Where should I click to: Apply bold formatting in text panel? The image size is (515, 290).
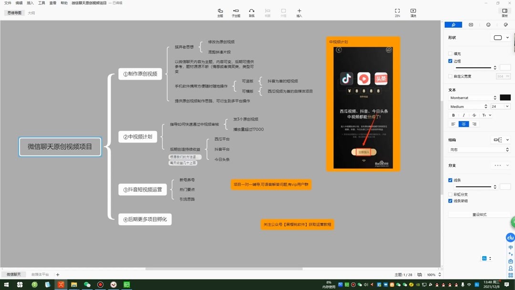pos(453,115)
